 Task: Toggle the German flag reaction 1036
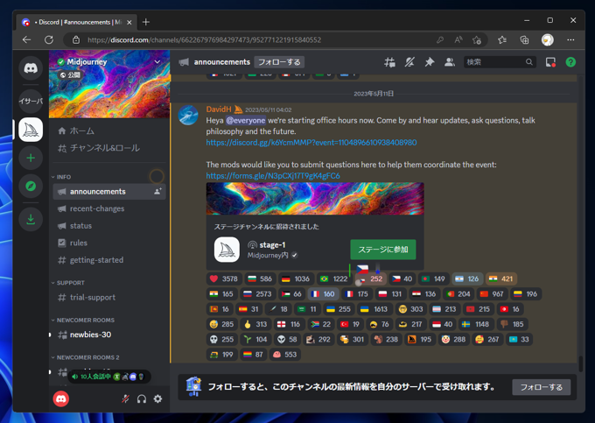point(296,278)
